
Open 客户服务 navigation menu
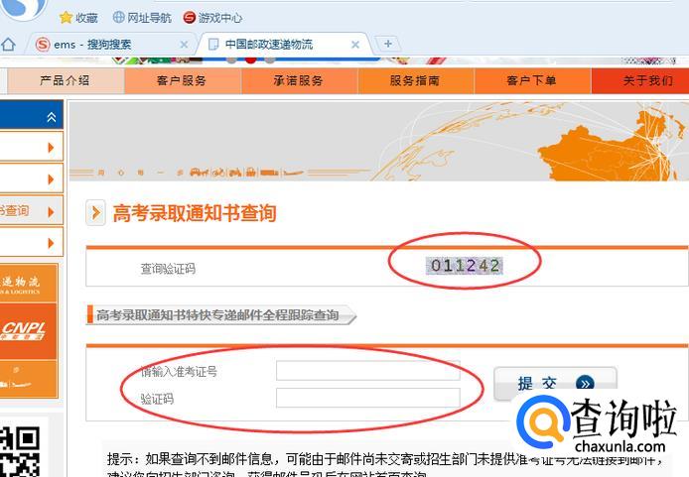[x=183, y=80]
